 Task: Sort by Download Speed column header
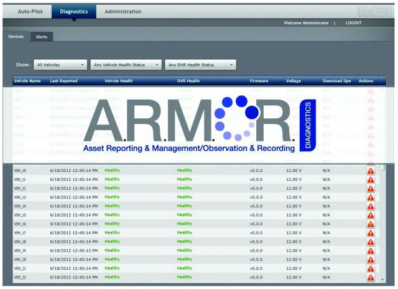coord(338,81)
